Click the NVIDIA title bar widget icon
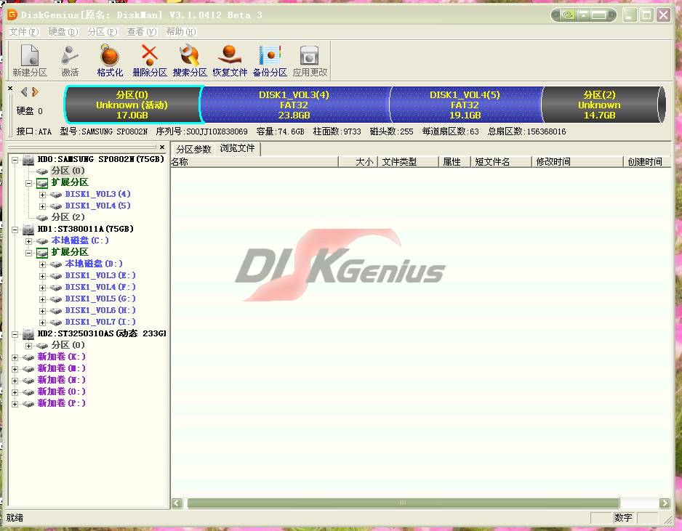 click(567, 15)
